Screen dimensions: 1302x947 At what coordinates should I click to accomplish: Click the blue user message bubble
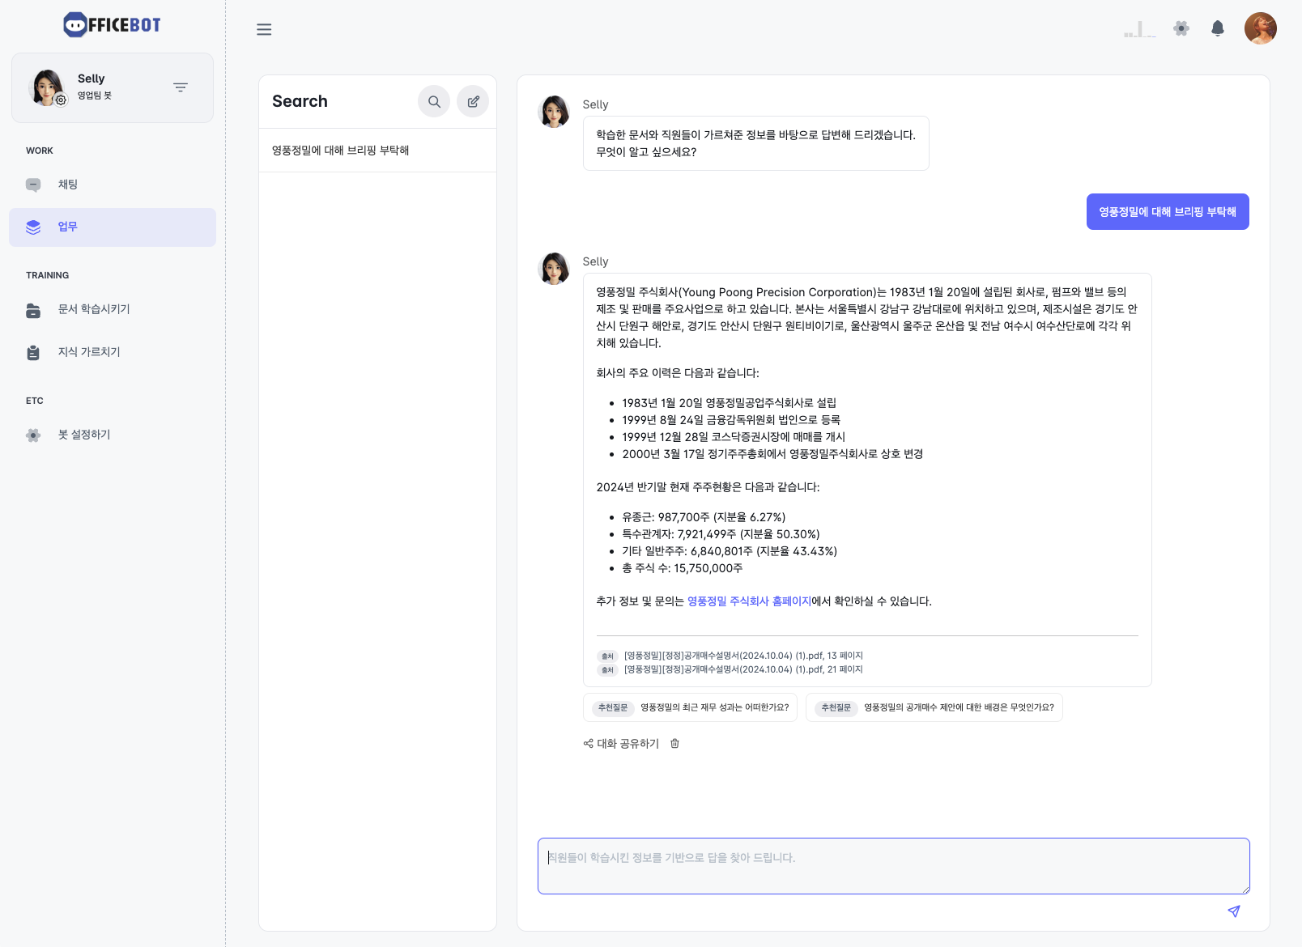coord(1168,211)
